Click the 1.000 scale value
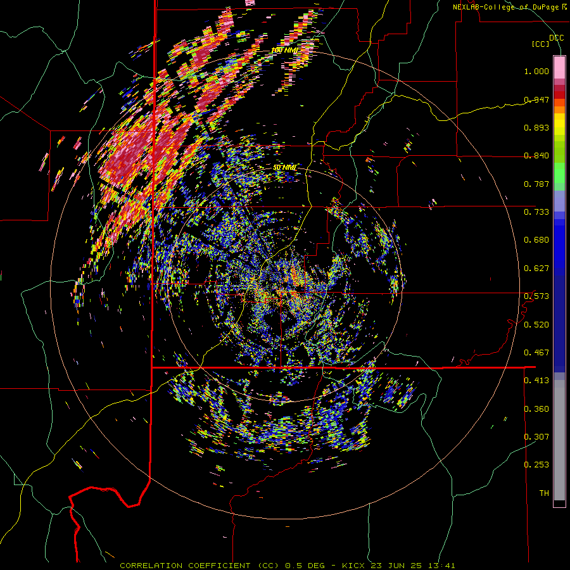 point(536,71)
